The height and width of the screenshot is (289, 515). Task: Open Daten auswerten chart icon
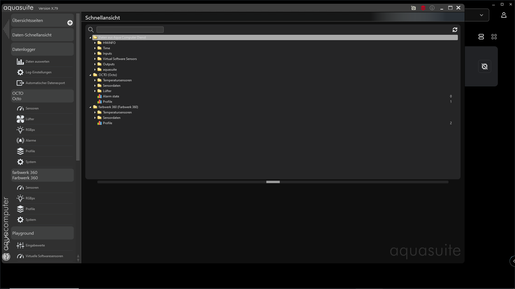pyautogui.click(x=20, y=62)
